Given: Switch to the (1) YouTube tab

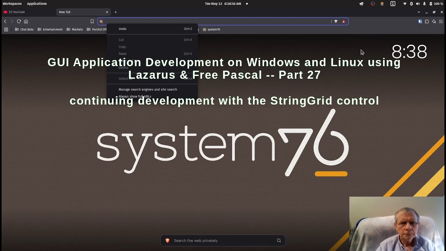Looking at the screenshot, I should pyautogui.click(x=28, y=12).
